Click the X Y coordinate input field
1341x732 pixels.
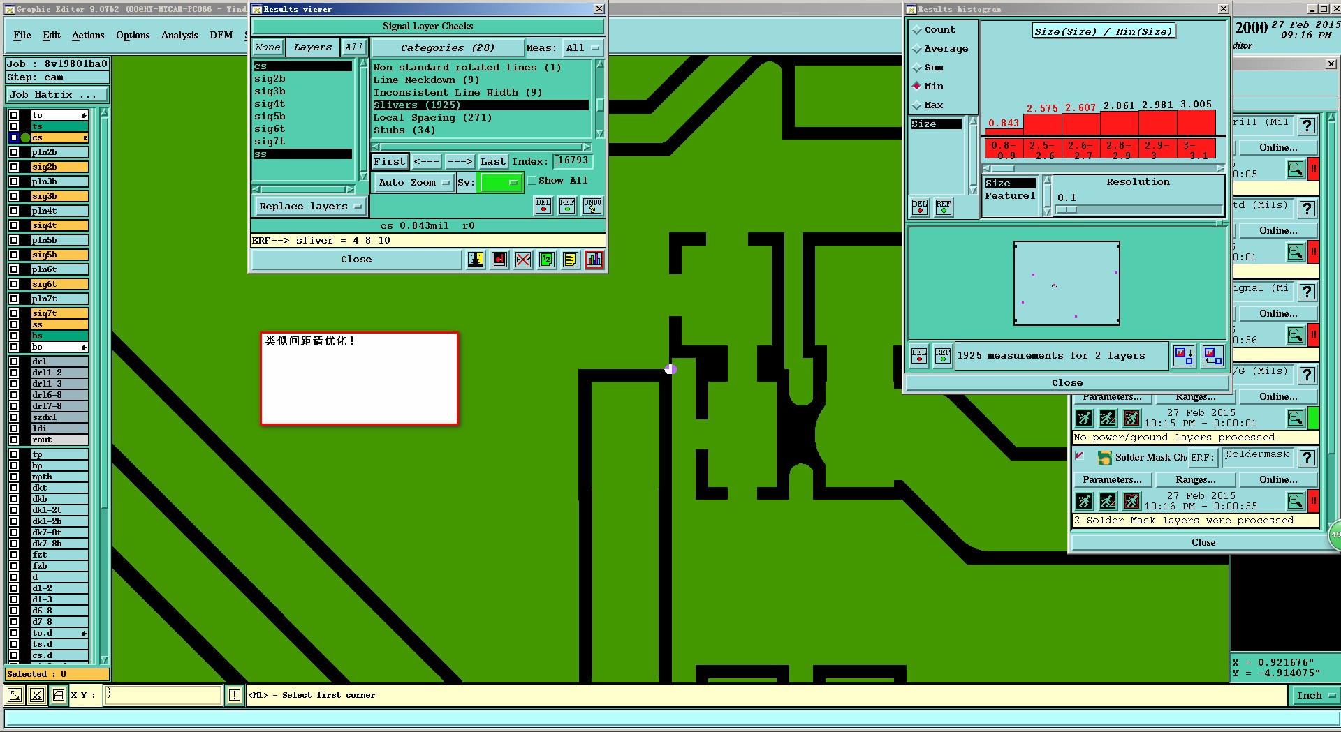163,695
